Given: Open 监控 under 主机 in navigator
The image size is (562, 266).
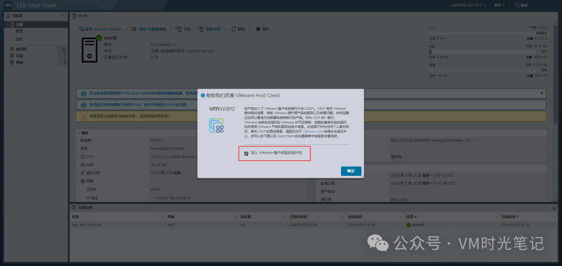Looking at the screenshot, I should (x=19, y=39).
